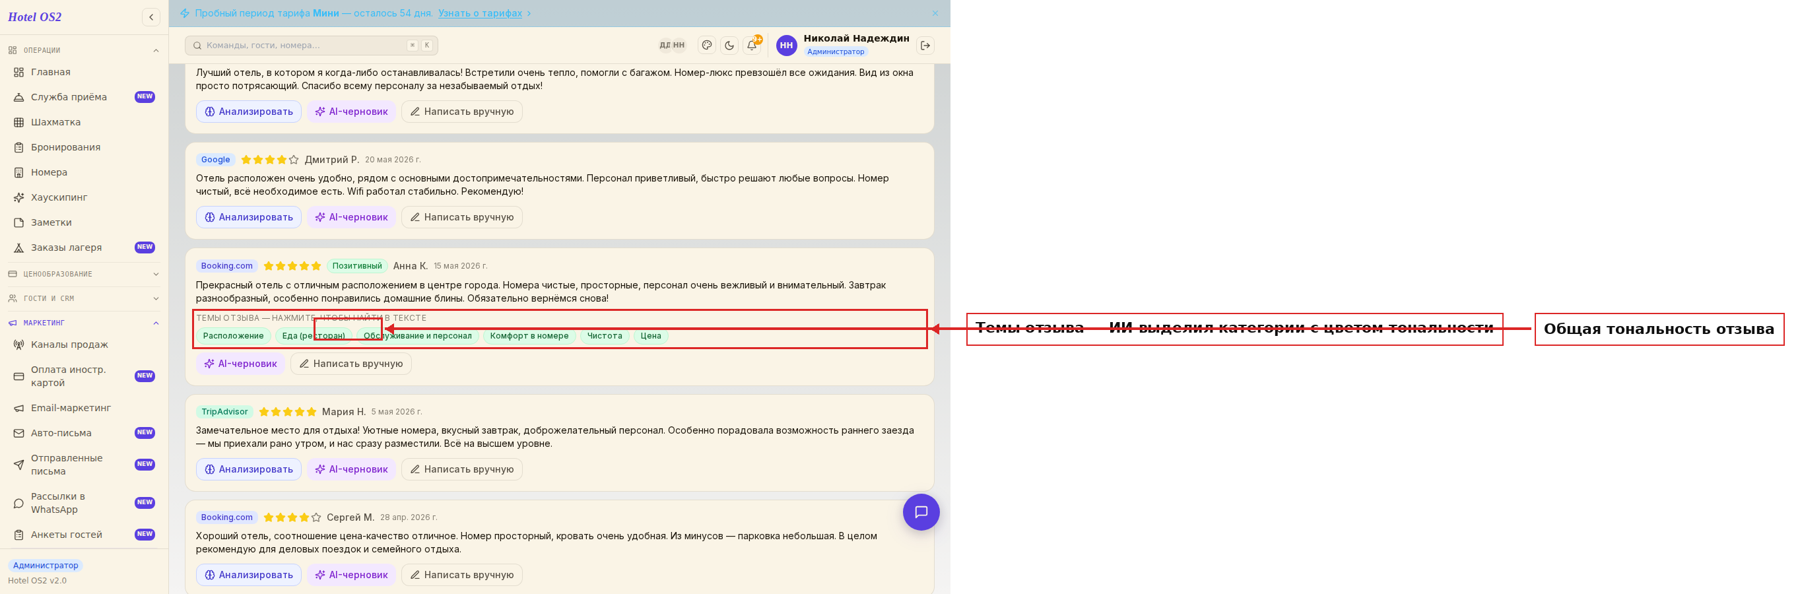Image resolution: width=1800 pixels, height=594 pixels.
Task: Click the Администратор badge in sidebar footer
Action: pos(46,566)
